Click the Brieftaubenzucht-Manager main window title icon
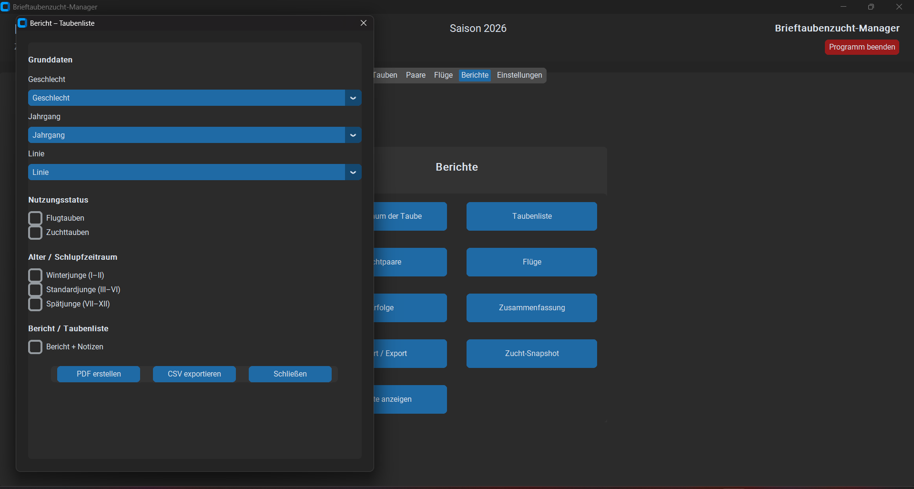 (5, 7)
